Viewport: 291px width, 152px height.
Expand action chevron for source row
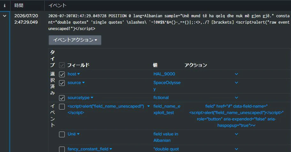coord(236,83)
